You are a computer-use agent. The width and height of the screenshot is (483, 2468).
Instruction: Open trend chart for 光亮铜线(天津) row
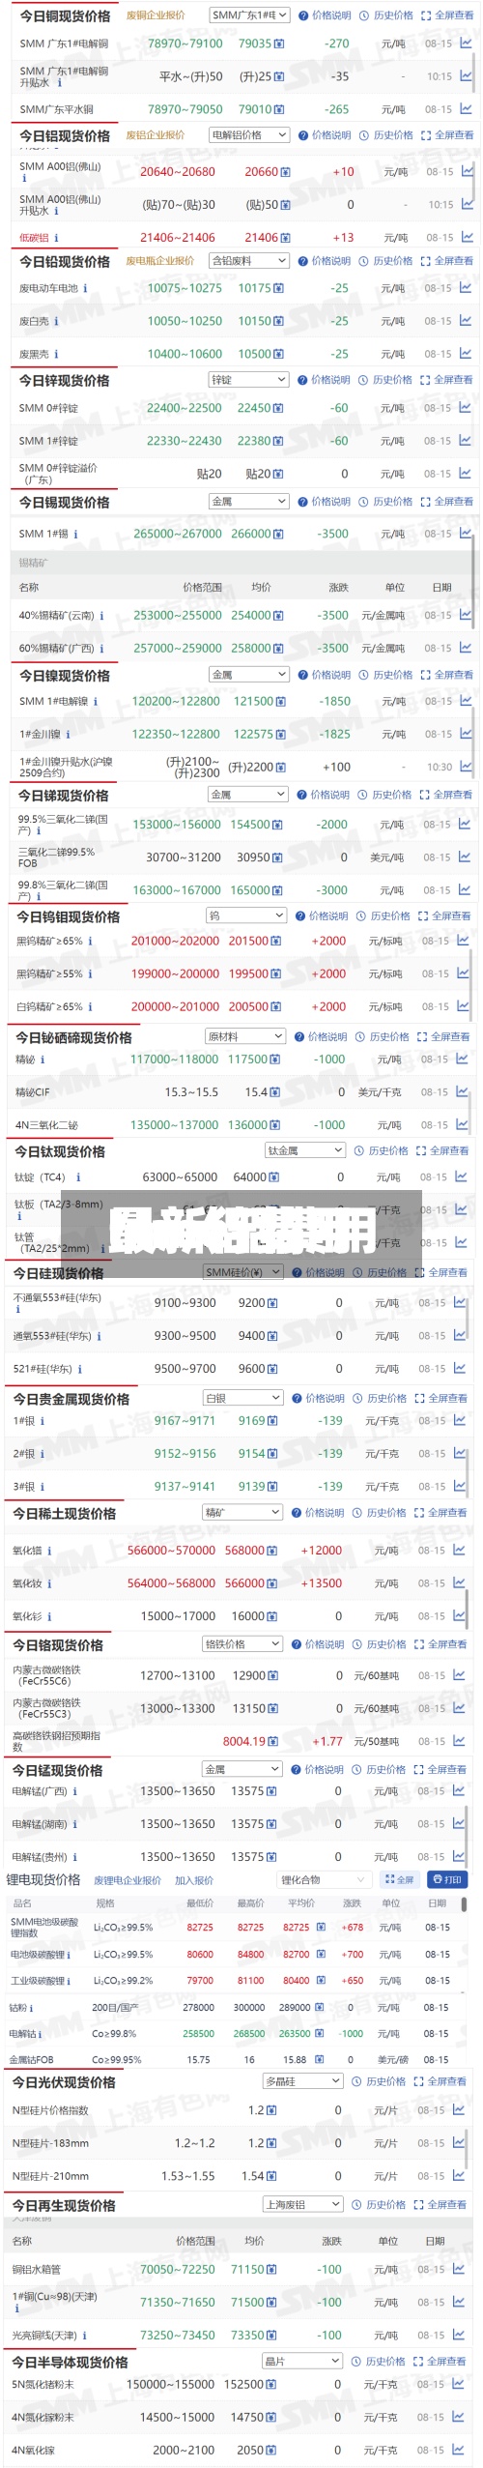pyautogui.click(x=461, y=2335)
